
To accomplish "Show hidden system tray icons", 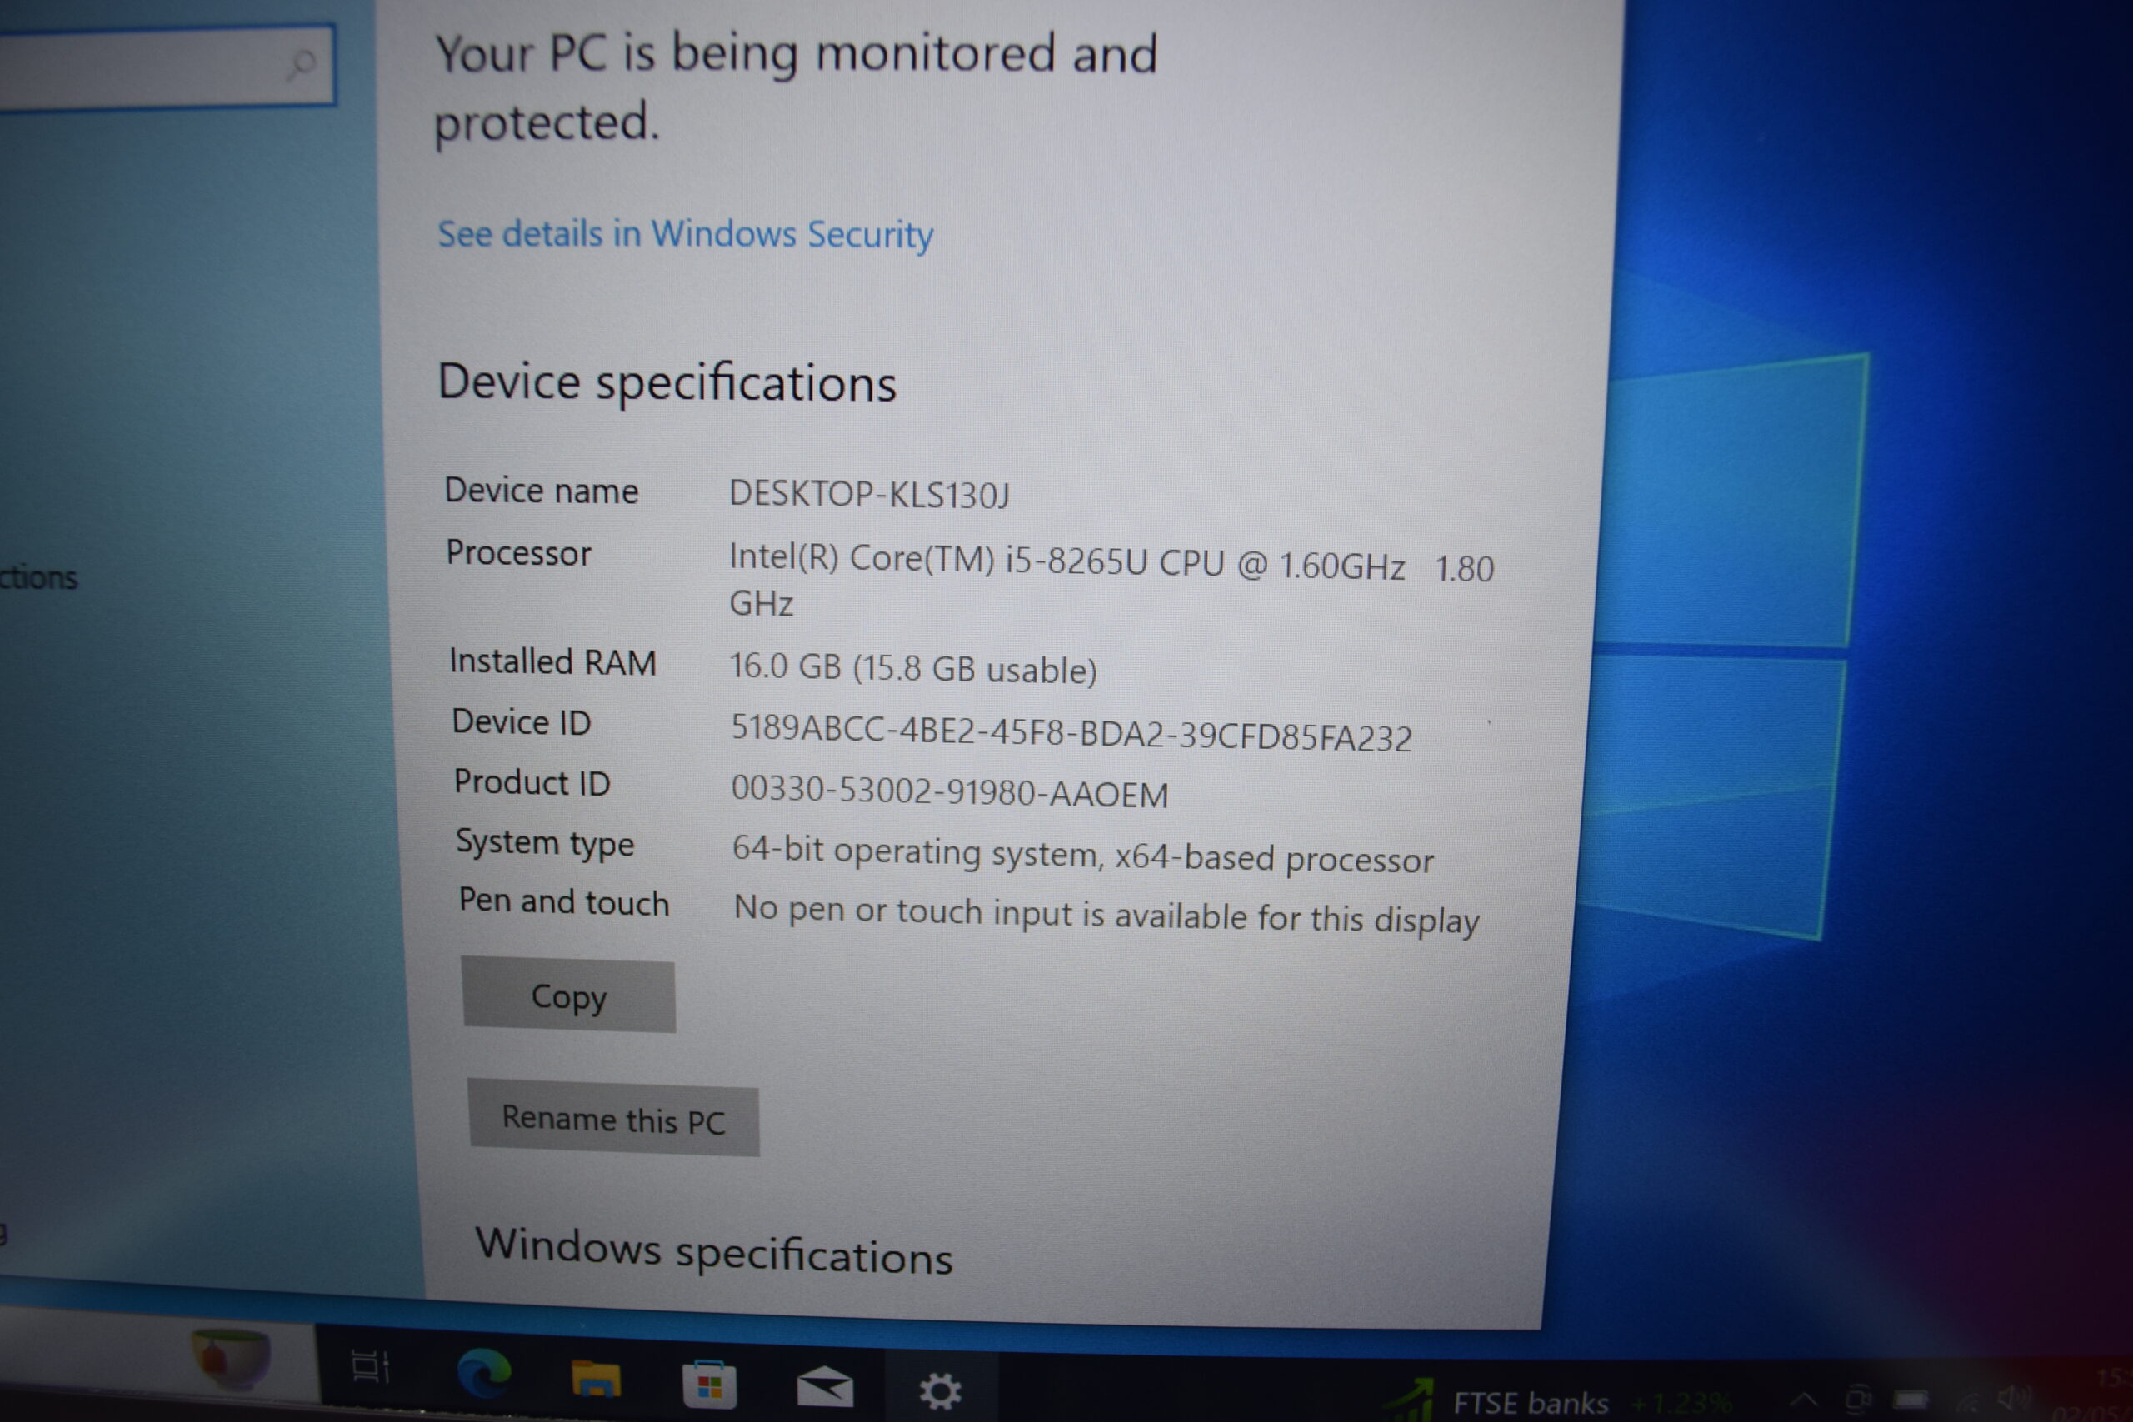I will pyautogui.click(x=1804, y=1400).
